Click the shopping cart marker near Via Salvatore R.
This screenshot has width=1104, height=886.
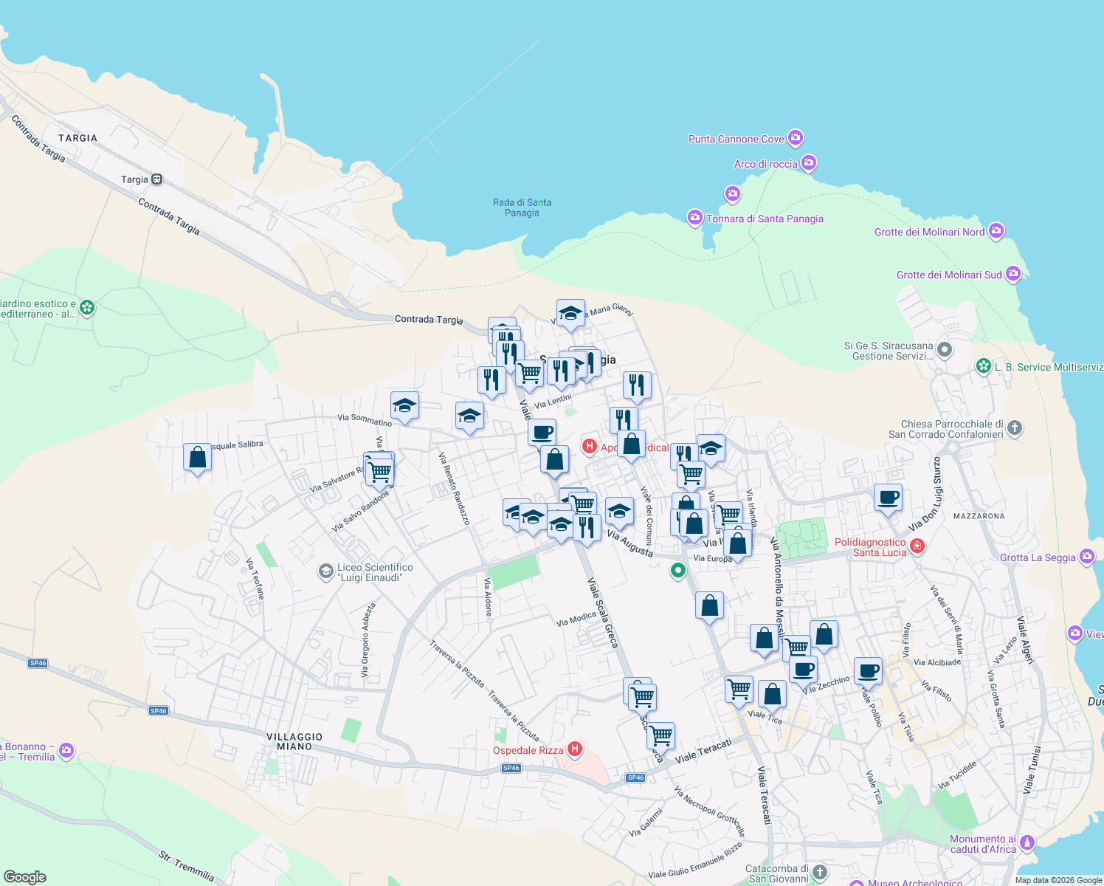379,471
